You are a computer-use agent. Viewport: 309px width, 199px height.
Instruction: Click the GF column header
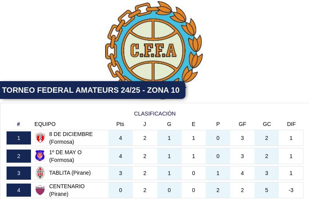(242, 124)
